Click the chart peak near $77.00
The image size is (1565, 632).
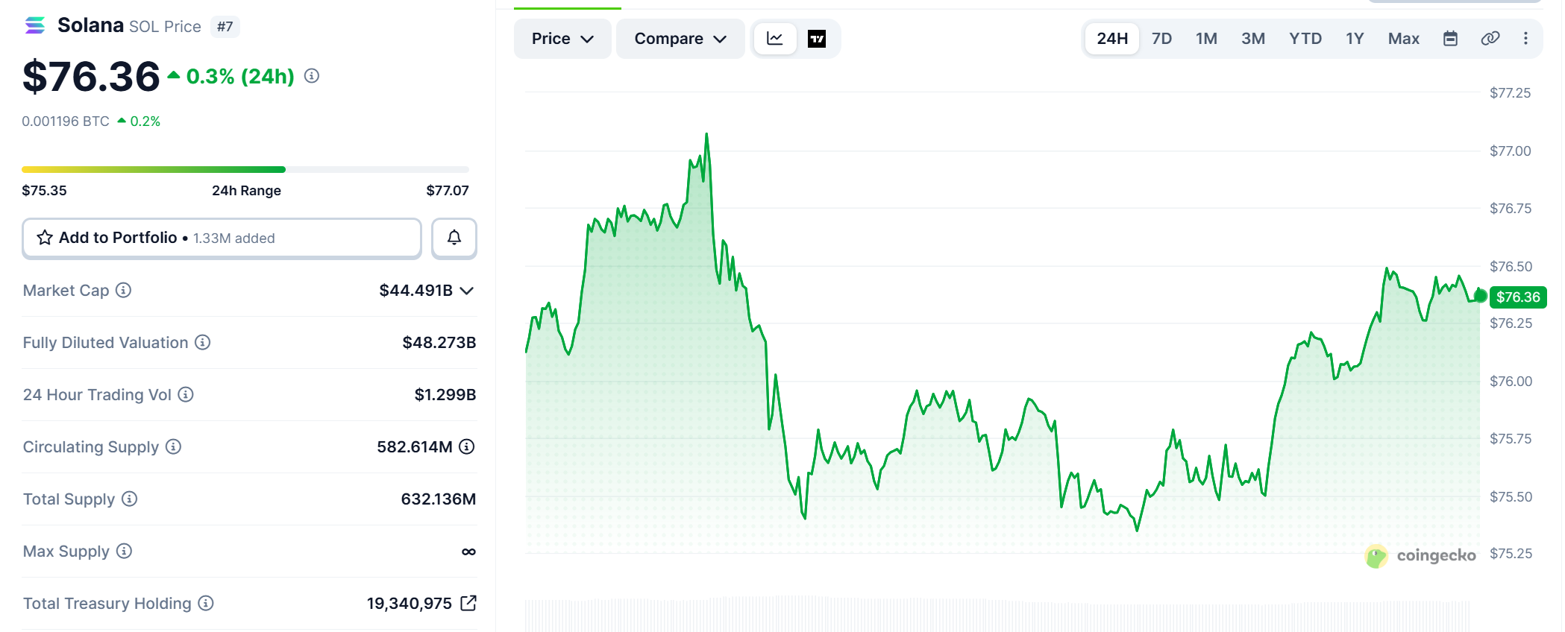[x=706, y=135]
